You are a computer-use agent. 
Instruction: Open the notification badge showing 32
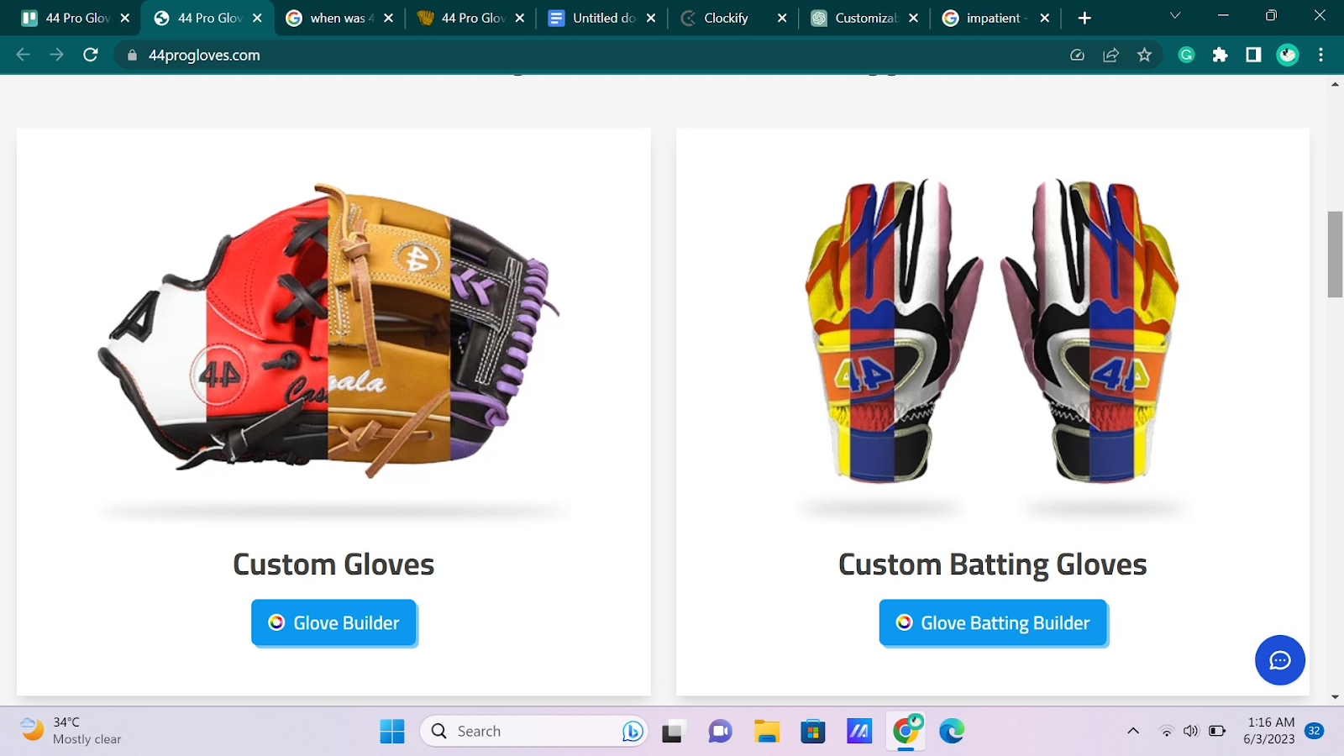click(1315, 731)
